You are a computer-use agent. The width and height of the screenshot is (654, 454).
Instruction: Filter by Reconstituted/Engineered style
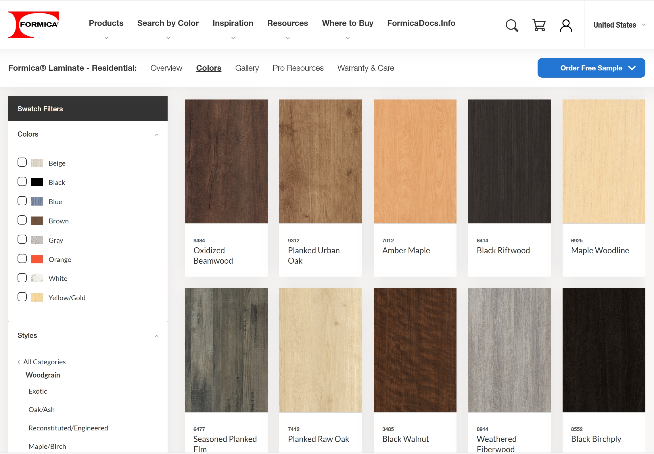(x=68, y=428)
